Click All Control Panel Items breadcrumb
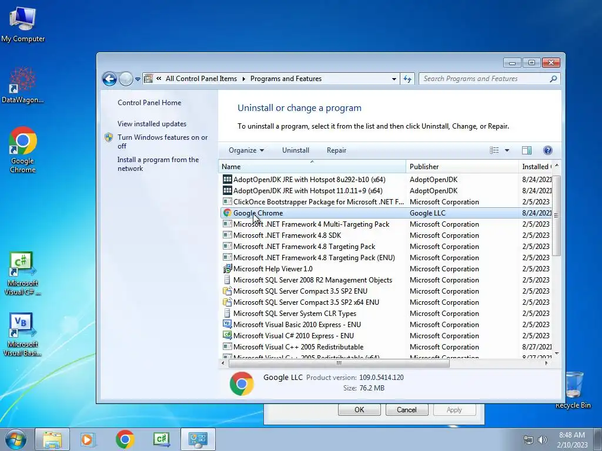The image size is (602, 451). 201,79
